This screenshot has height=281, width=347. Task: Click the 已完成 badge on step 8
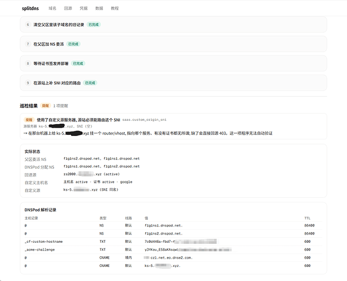(78, 64)
